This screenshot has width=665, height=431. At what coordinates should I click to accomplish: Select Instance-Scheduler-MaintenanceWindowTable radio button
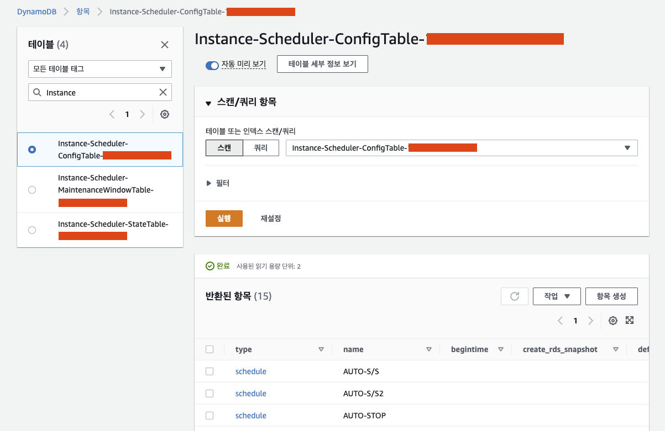point(32,190)
